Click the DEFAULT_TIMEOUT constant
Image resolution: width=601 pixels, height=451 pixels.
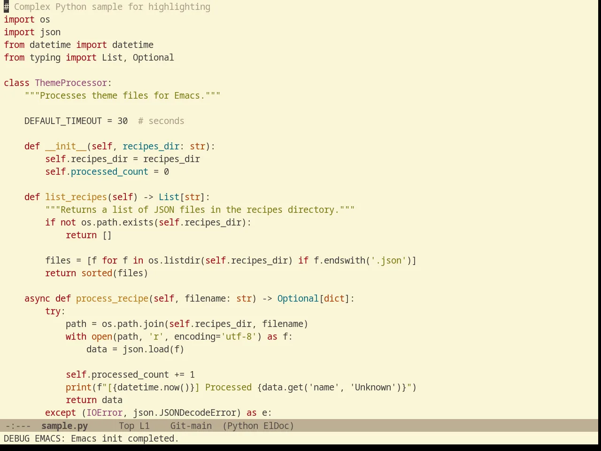pos(63,121)
